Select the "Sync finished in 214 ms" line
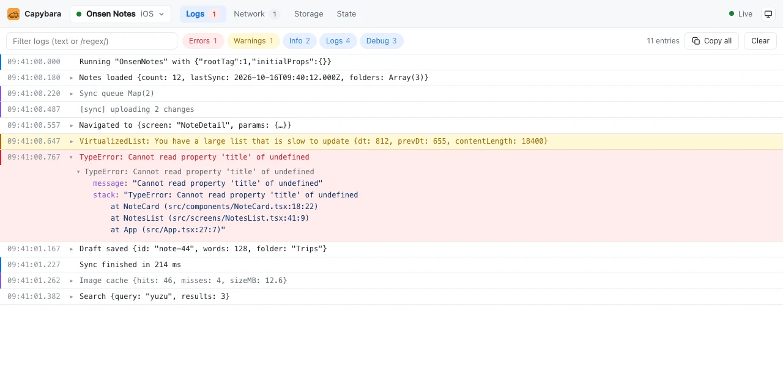 point(391,265)
